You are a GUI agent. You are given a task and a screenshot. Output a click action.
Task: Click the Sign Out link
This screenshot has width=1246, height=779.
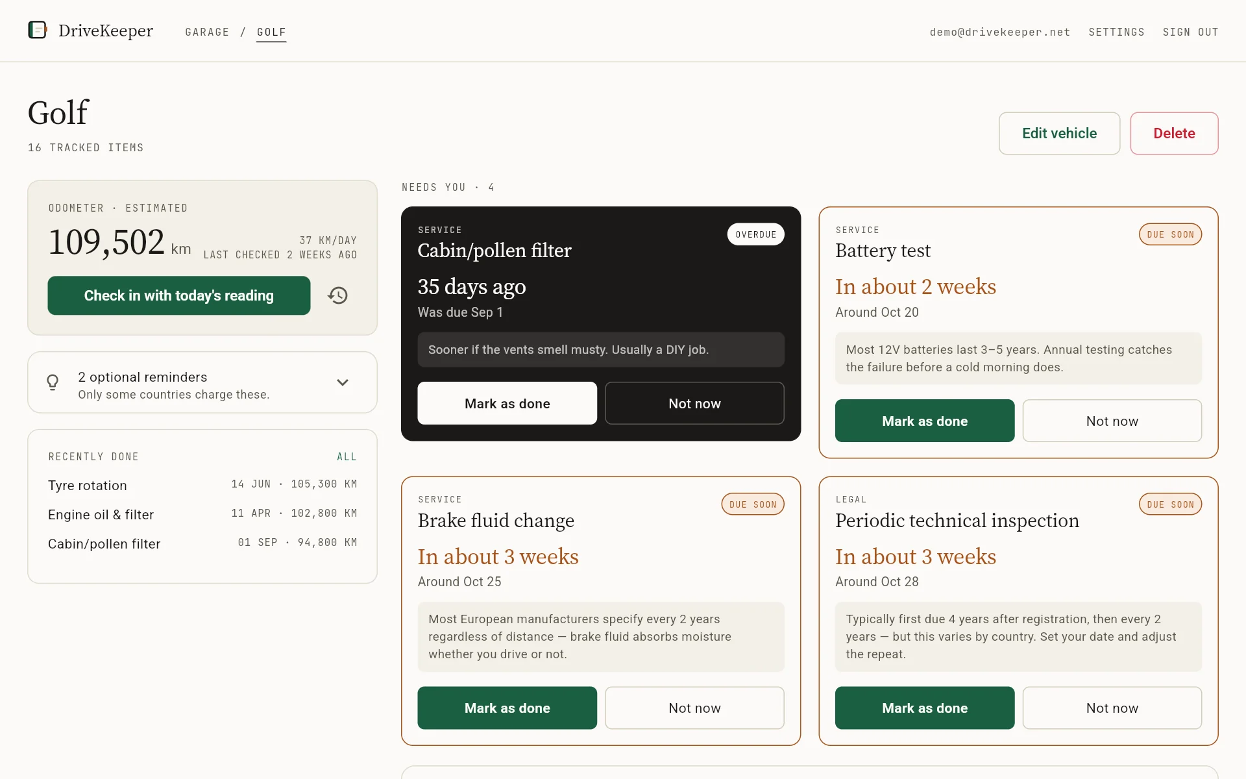point(1190,32)
